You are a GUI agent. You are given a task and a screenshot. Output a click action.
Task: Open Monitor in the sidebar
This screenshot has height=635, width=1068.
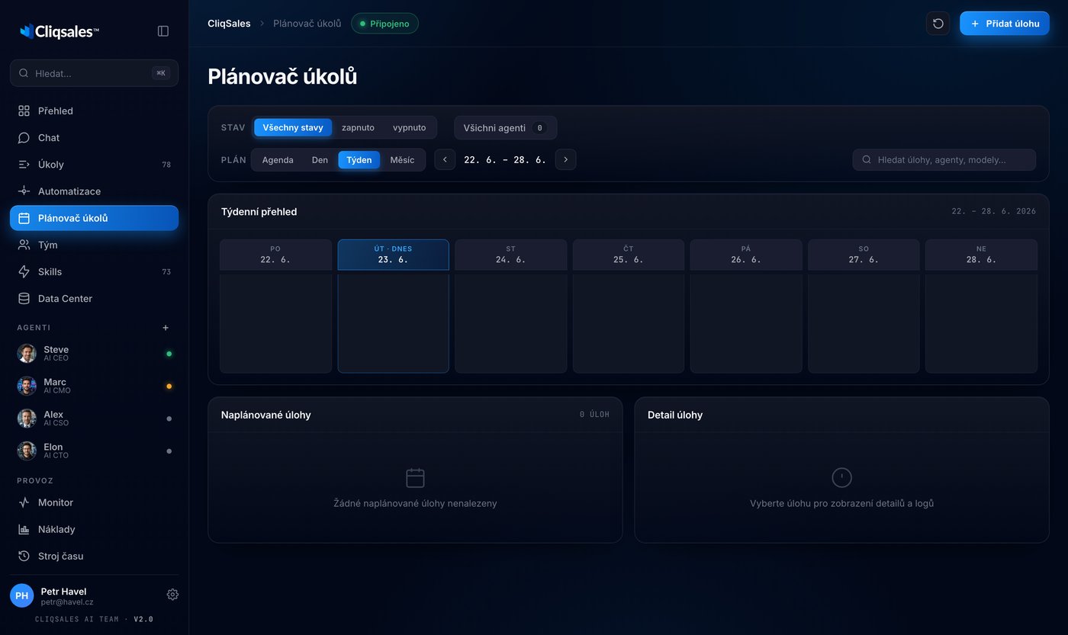click(94, 502)
